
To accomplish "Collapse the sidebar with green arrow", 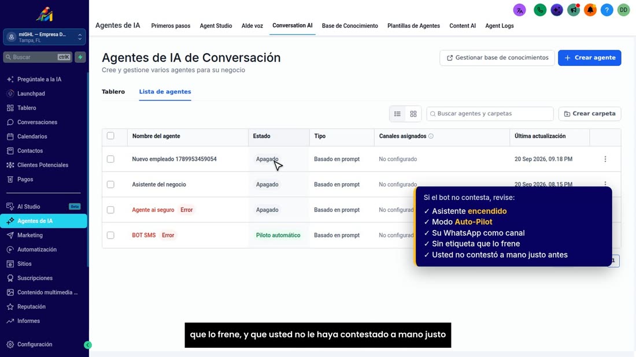I will pyautogui.click(x=88, y=345).
